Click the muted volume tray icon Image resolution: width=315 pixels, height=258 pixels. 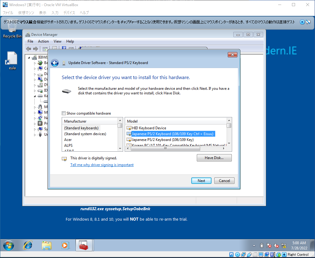pos(276,245)
